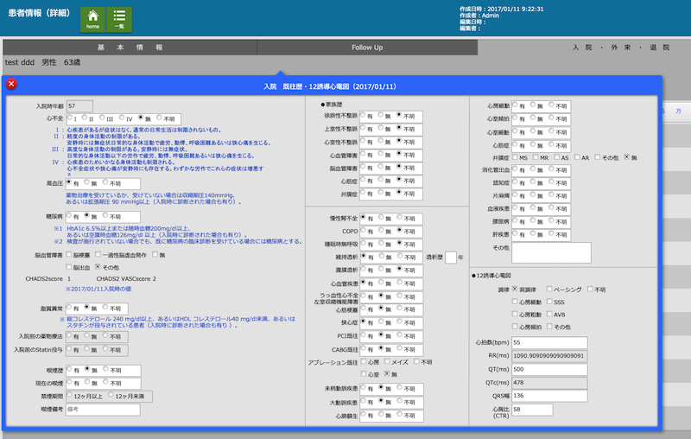Tick the SSS checkbox

point(548,302)
